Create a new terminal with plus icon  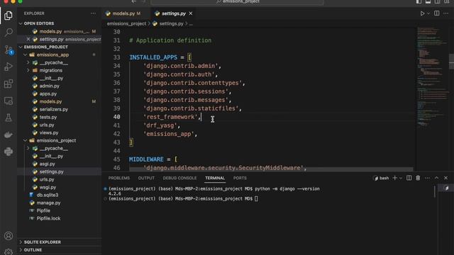(x=394, y=178)
